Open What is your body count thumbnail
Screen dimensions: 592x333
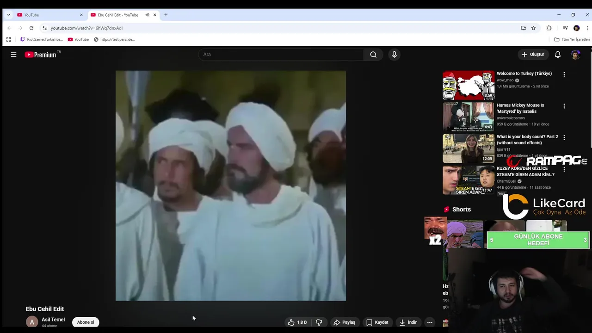tap(468, 148)
